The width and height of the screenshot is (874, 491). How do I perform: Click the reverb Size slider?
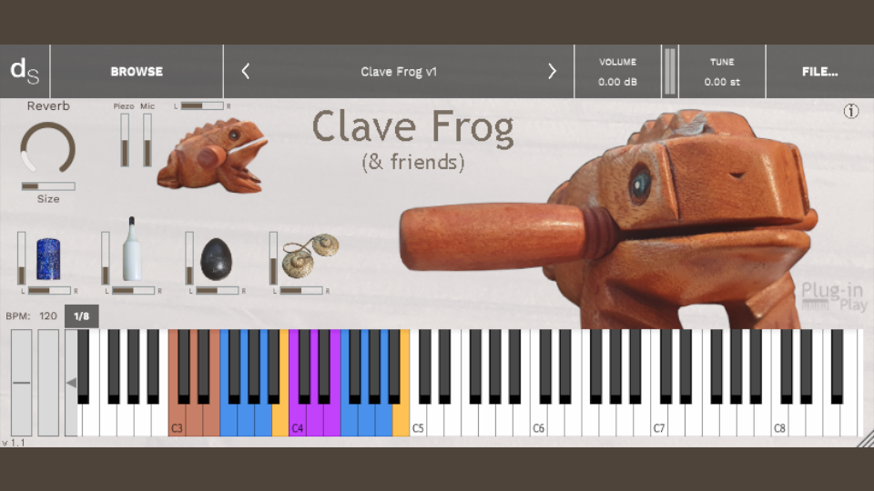point(48,185)
